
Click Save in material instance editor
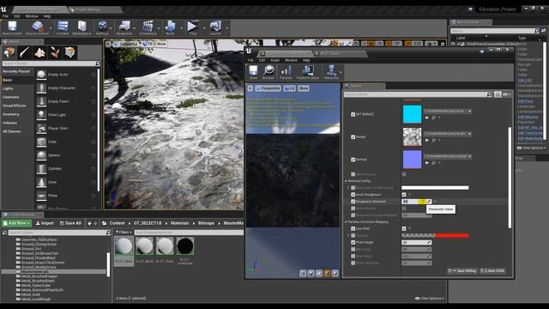click(x=253, y=72)
